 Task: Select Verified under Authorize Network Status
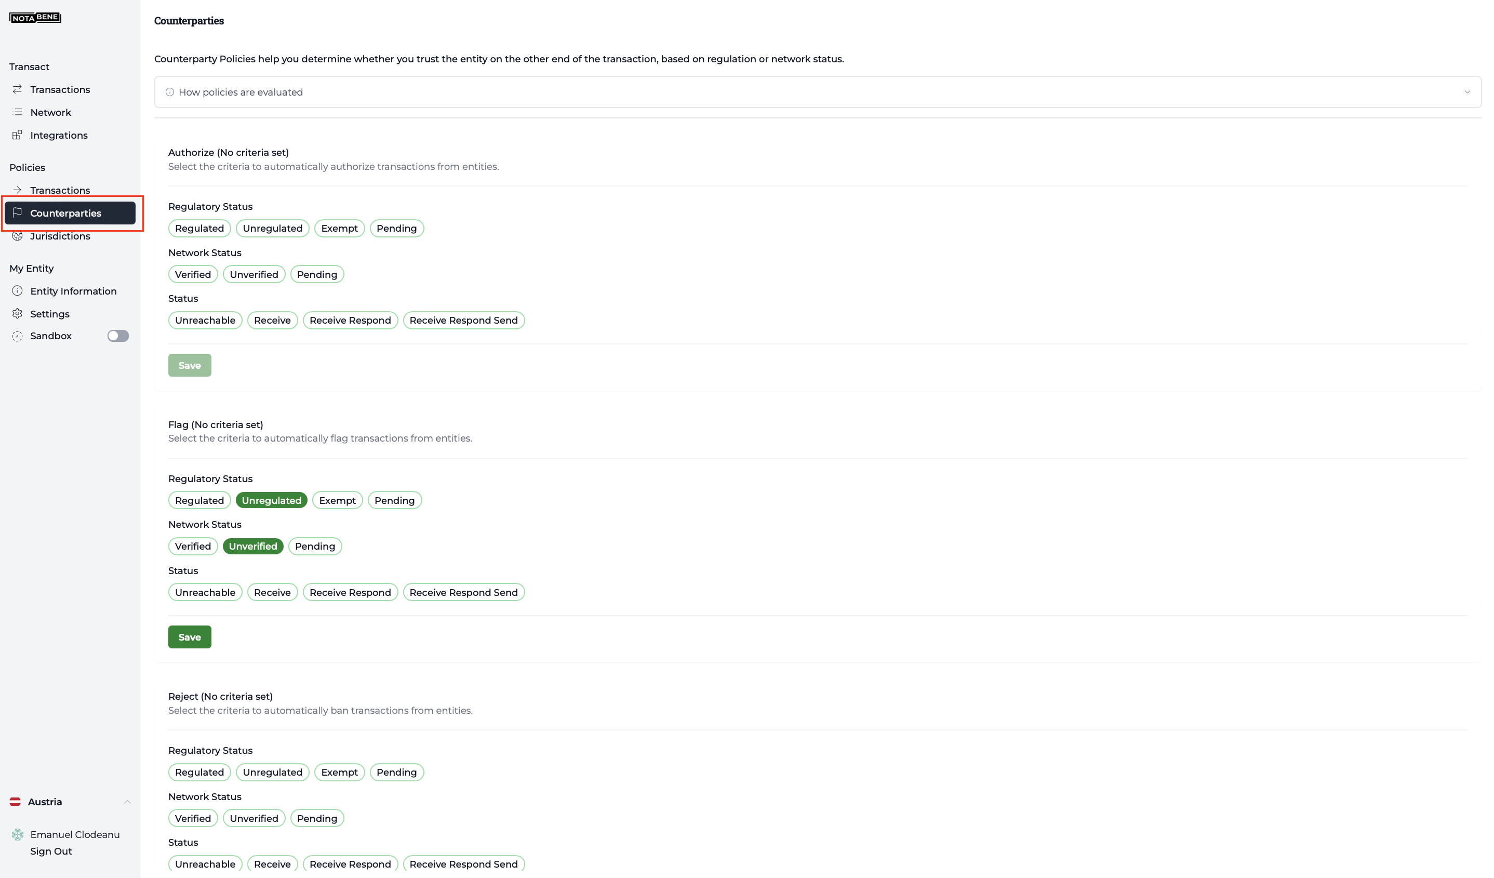[x=193, y=274]
